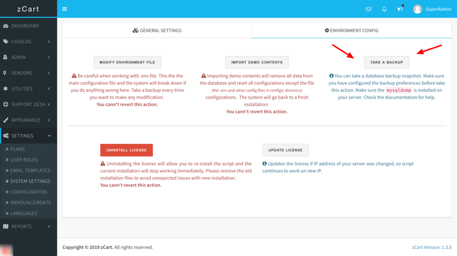
Task: Click the Support Desk sidebar item
Action: coord(28,104)
